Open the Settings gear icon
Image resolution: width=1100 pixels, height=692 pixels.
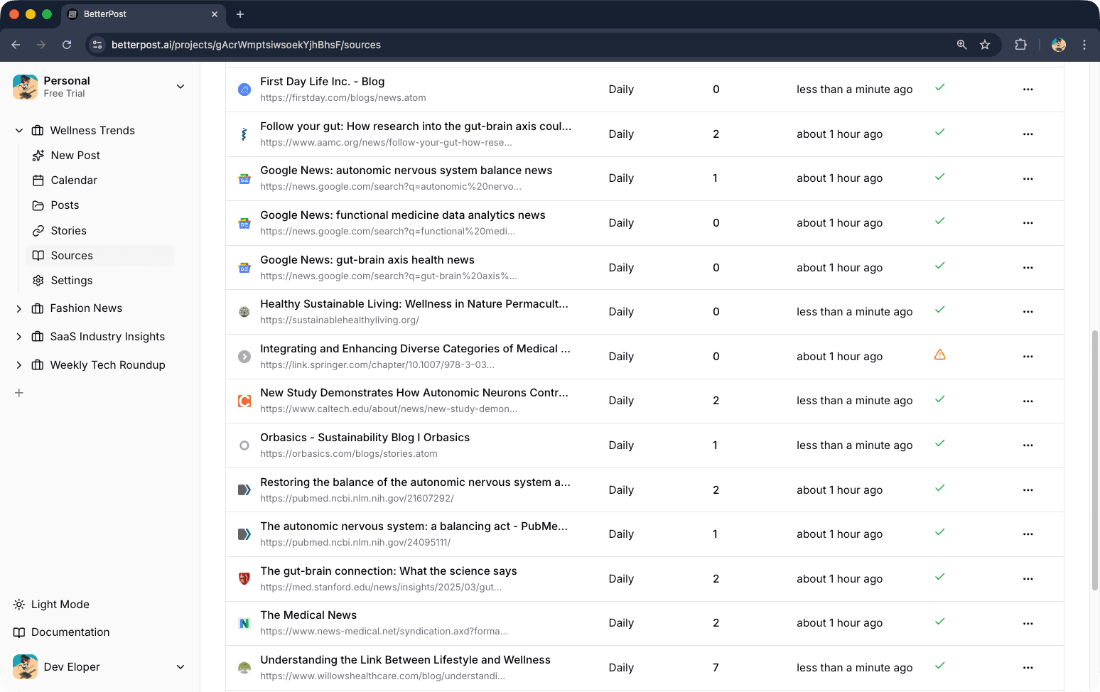coord(38,280)
